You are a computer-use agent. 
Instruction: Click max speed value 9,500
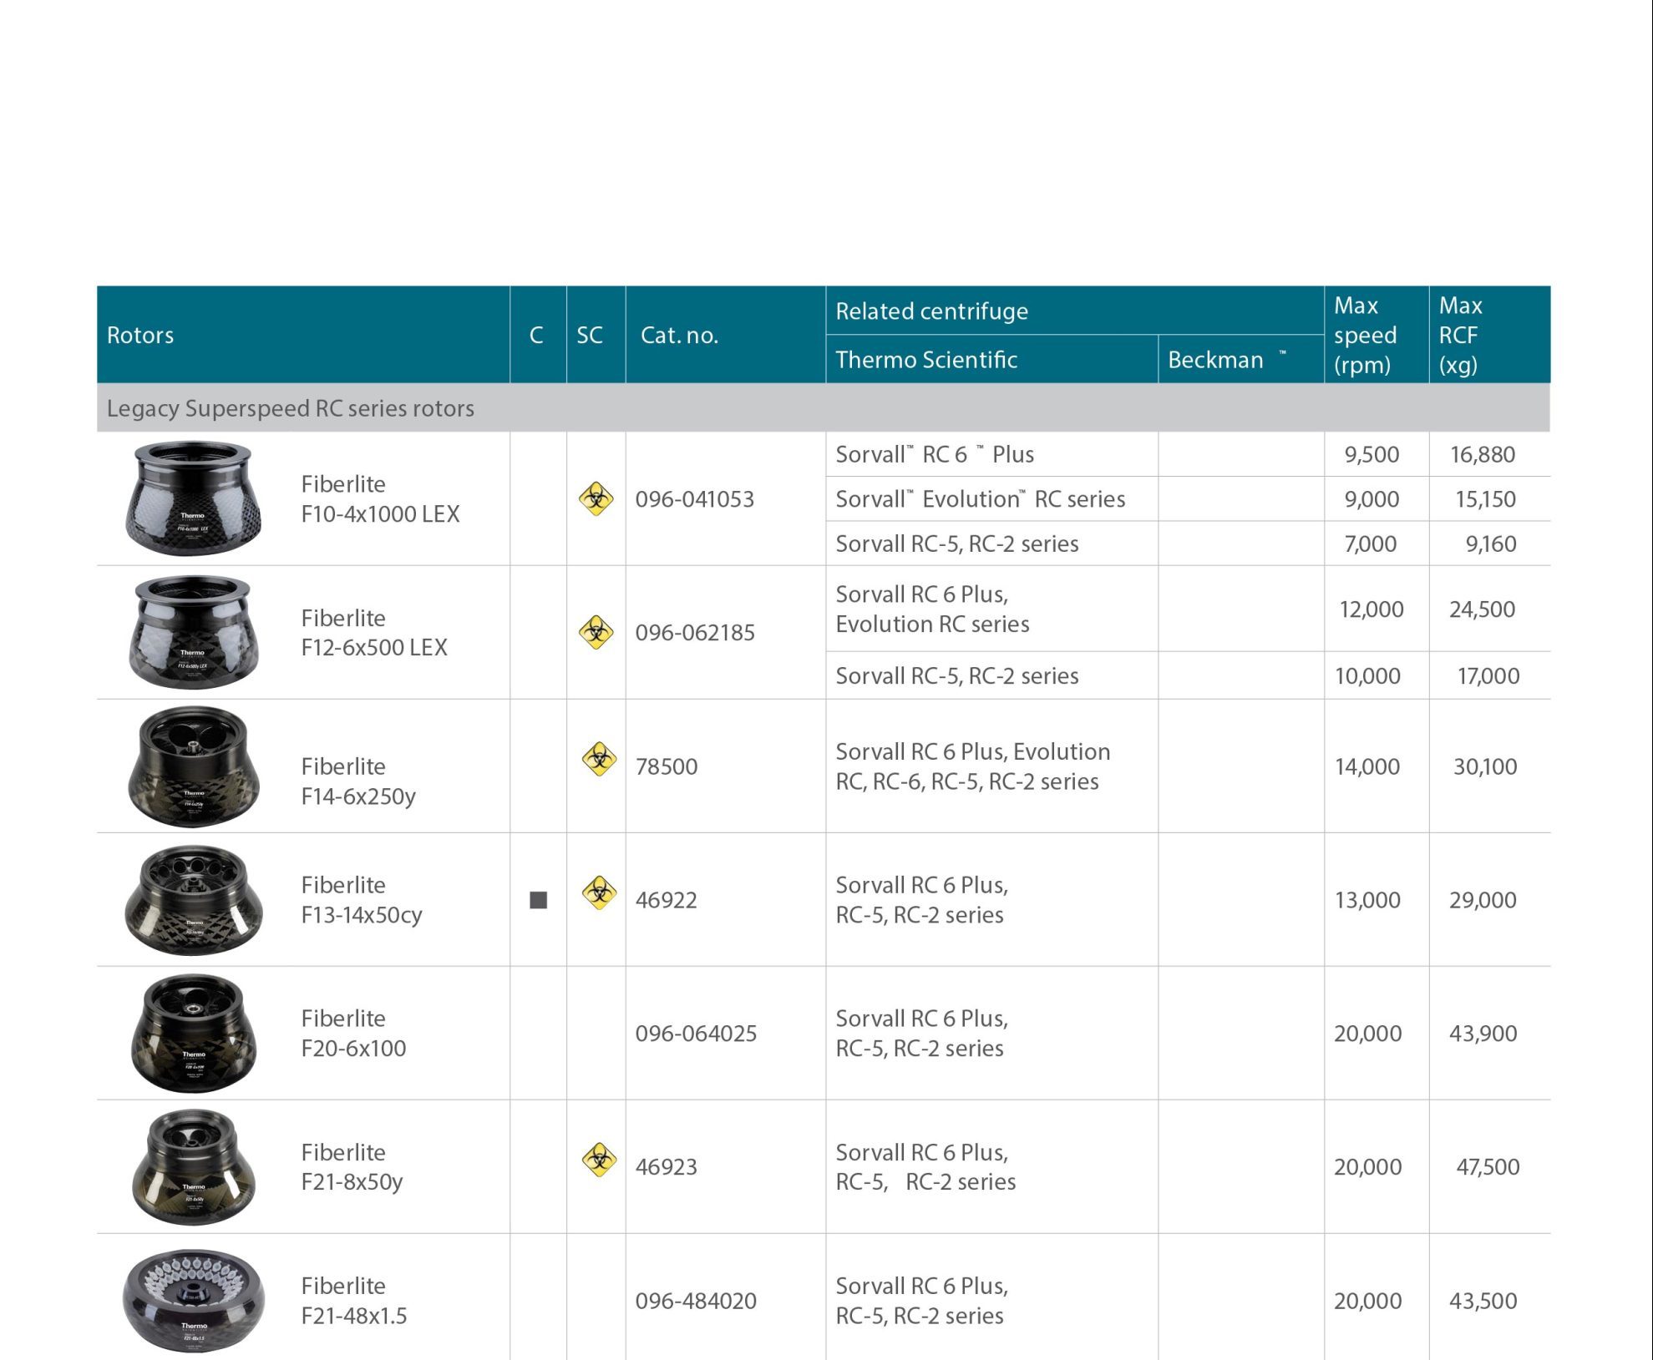point(1372,454)
